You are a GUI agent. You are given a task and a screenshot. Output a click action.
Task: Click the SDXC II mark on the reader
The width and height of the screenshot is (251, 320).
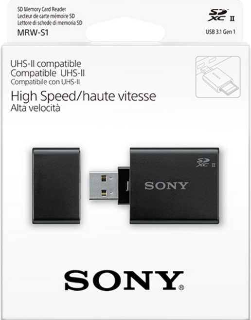click(206, 163)
